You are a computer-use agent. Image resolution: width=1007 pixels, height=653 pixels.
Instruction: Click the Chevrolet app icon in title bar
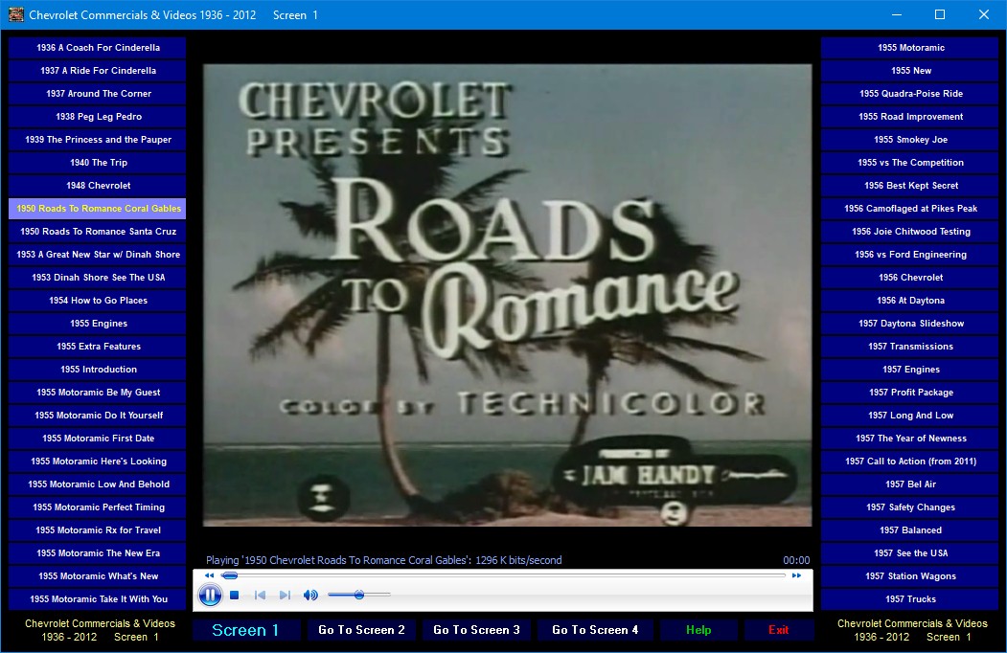(15, 14)
